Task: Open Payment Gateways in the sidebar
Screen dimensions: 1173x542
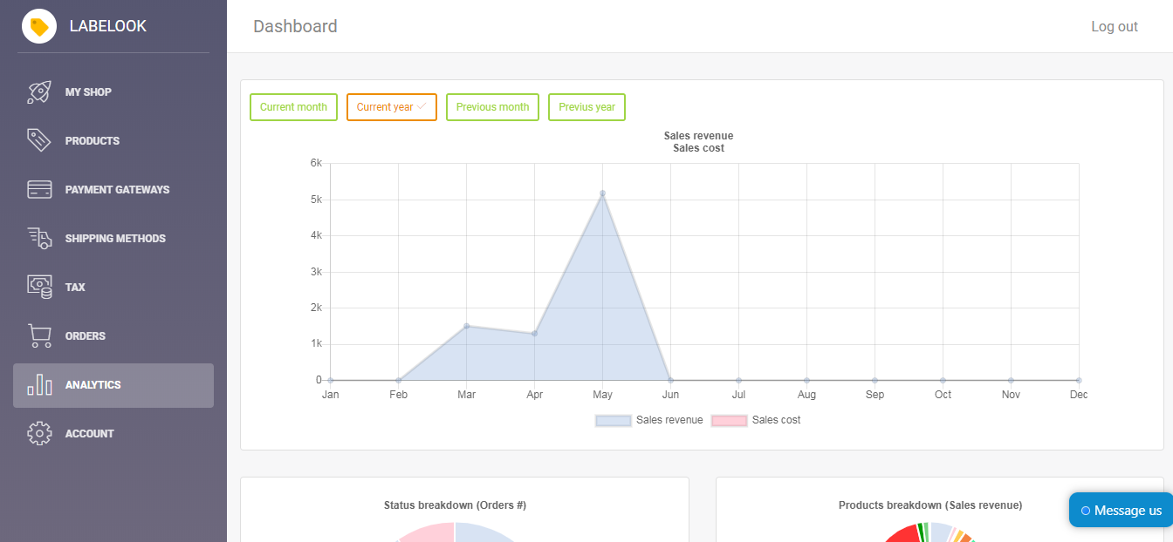Action: [x=113, y=189]
